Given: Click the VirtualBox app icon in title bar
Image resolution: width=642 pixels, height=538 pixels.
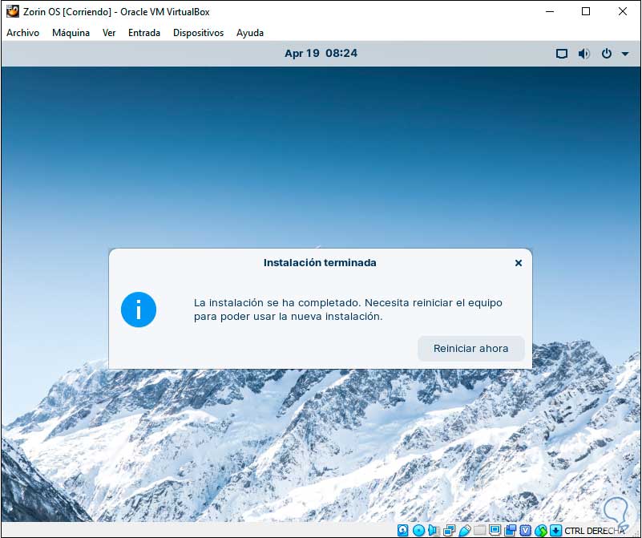Looking at the screenshot, I should (x=12, y=11).
